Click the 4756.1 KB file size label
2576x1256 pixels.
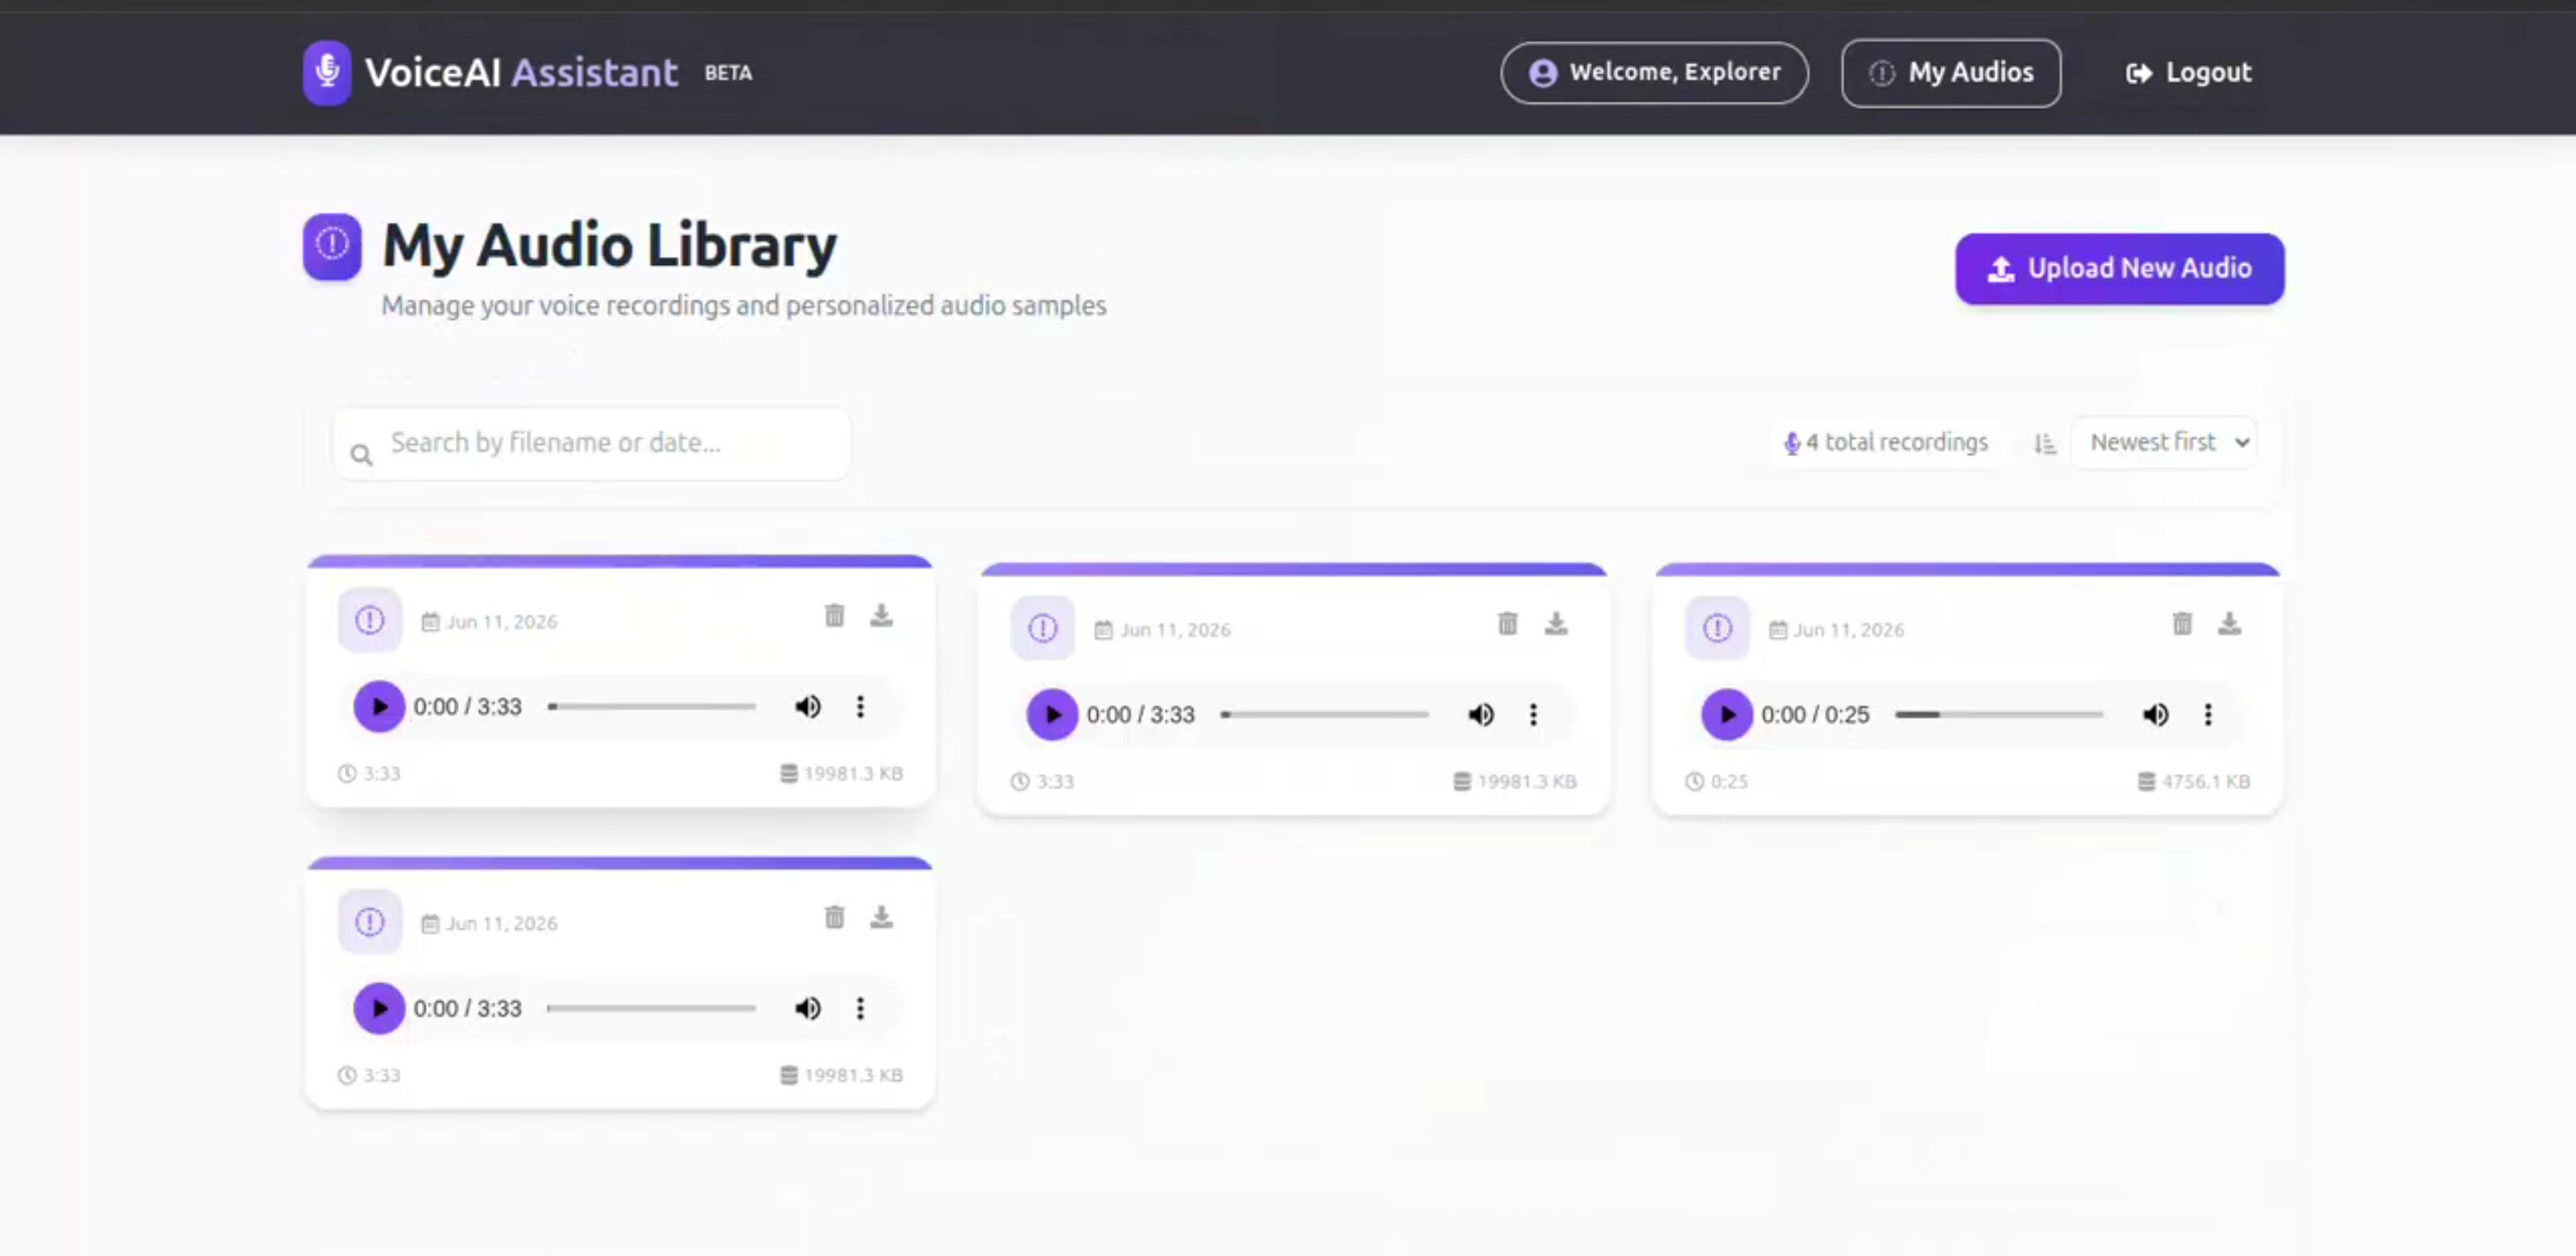point(2194,781)
